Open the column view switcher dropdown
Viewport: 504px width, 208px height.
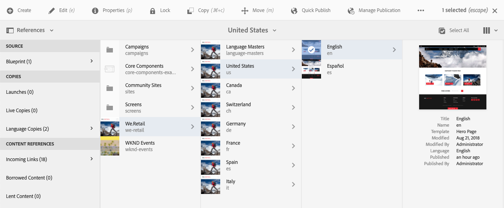490,30
